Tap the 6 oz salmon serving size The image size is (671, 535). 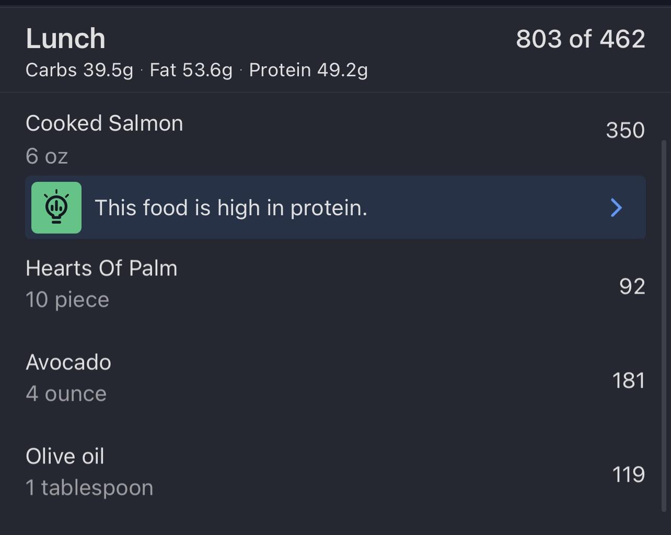(47, 156)
